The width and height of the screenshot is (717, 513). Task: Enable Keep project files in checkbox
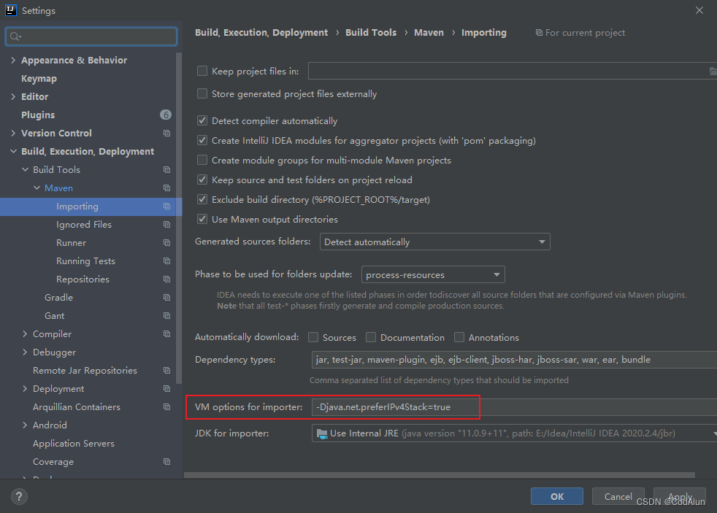(x=202, y=71)
